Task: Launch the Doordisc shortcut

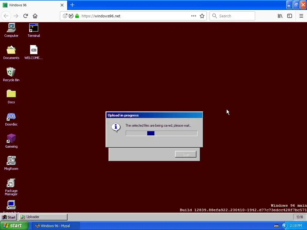Action: (x=11, y=119)
